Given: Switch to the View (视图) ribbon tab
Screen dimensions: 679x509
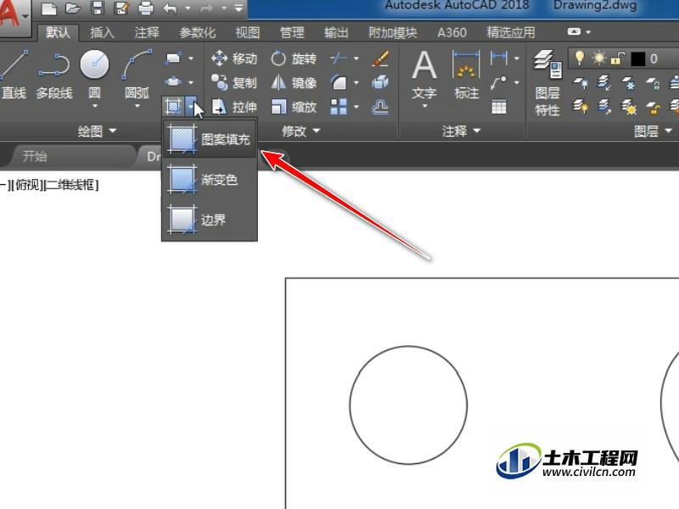Looking at the screenshot, I should coord(248,32).
